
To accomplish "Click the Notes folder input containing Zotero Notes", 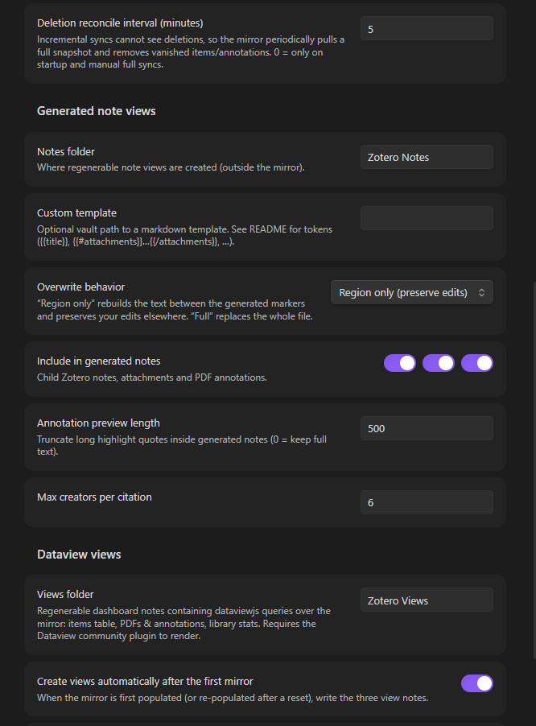I will pos(427,157).
